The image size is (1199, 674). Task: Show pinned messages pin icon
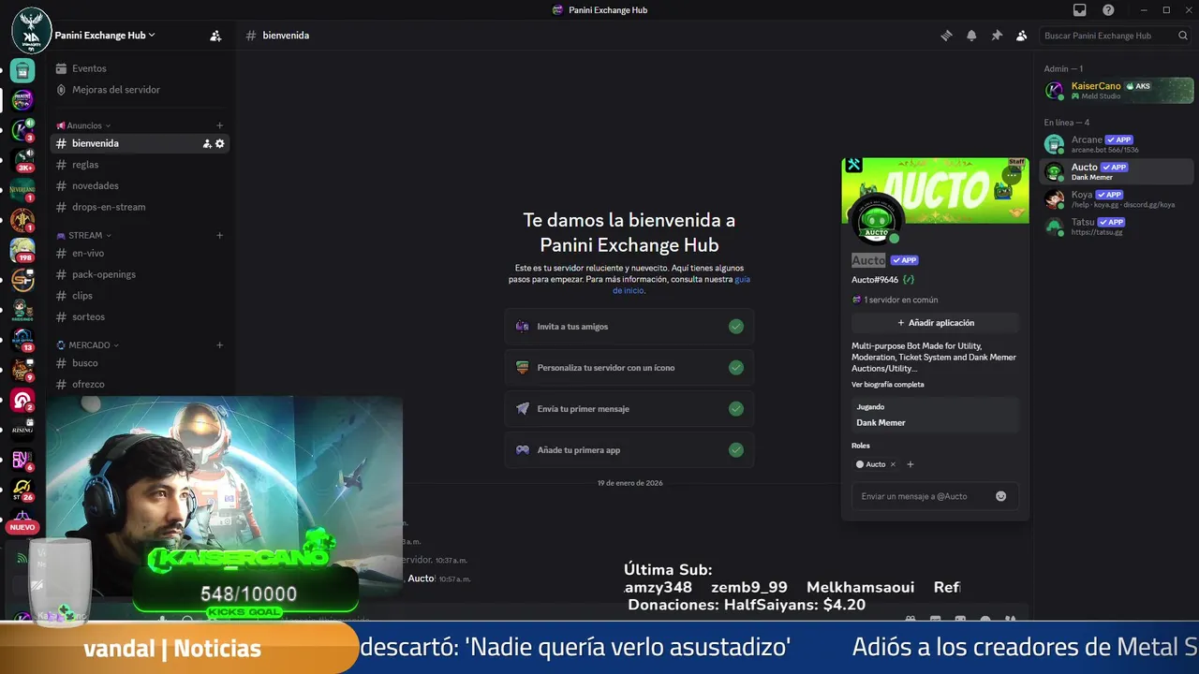[x=997, y=36]
